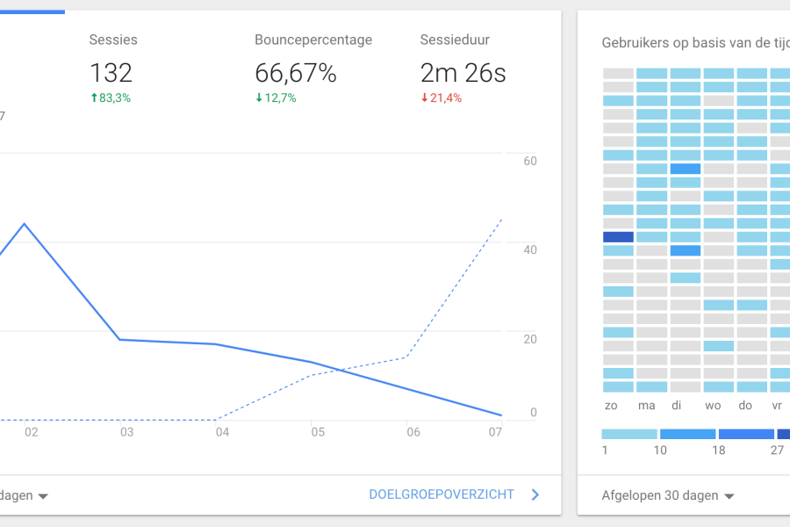Click the x-axis label '04'
Screen dimensions: 790x527
coord(222,432)
